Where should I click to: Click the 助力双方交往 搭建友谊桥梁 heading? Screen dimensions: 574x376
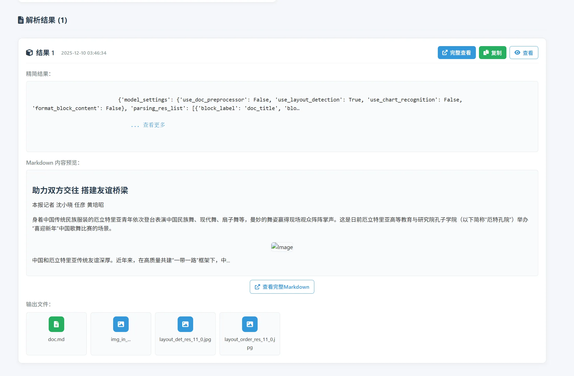tap(80, 190)
